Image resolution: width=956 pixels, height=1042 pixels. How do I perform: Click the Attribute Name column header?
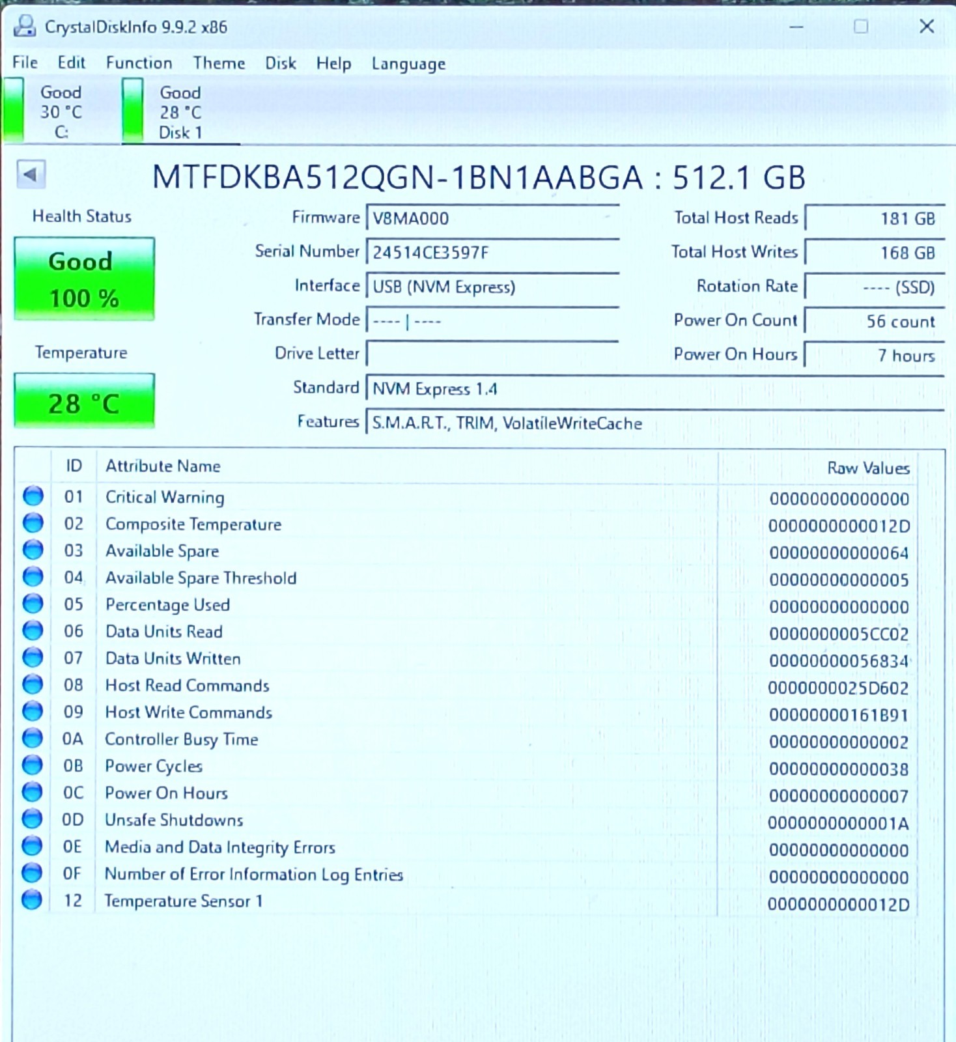407,466
